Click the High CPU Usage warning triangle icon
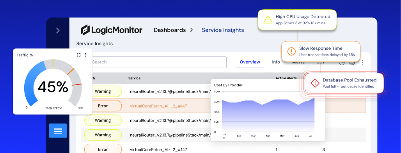This screenshot has height=153, width=401. click(x=268, y=20)
